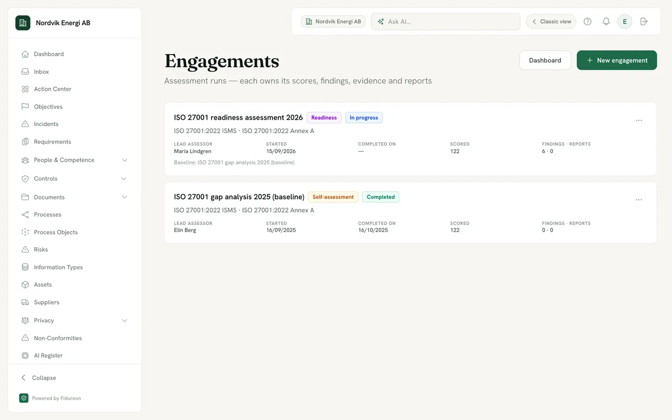This screenshot has width=672, height=420.
Task: Open ISO 27001 gap analysis 2025 (baseline)
Action: (x=239, y=197)
